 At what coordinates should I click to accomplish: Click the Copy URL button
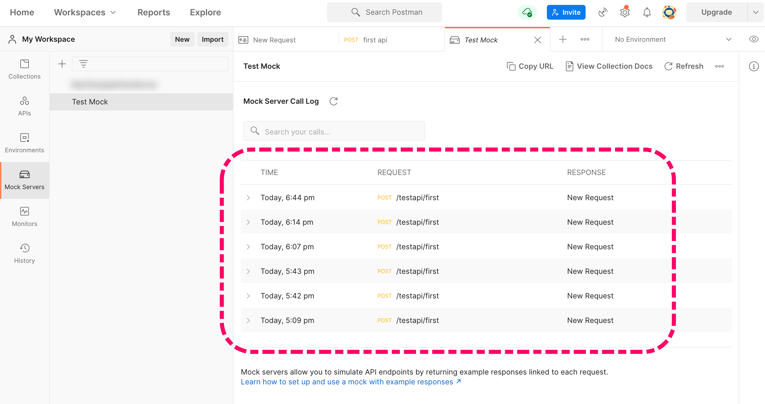point(530,66)
